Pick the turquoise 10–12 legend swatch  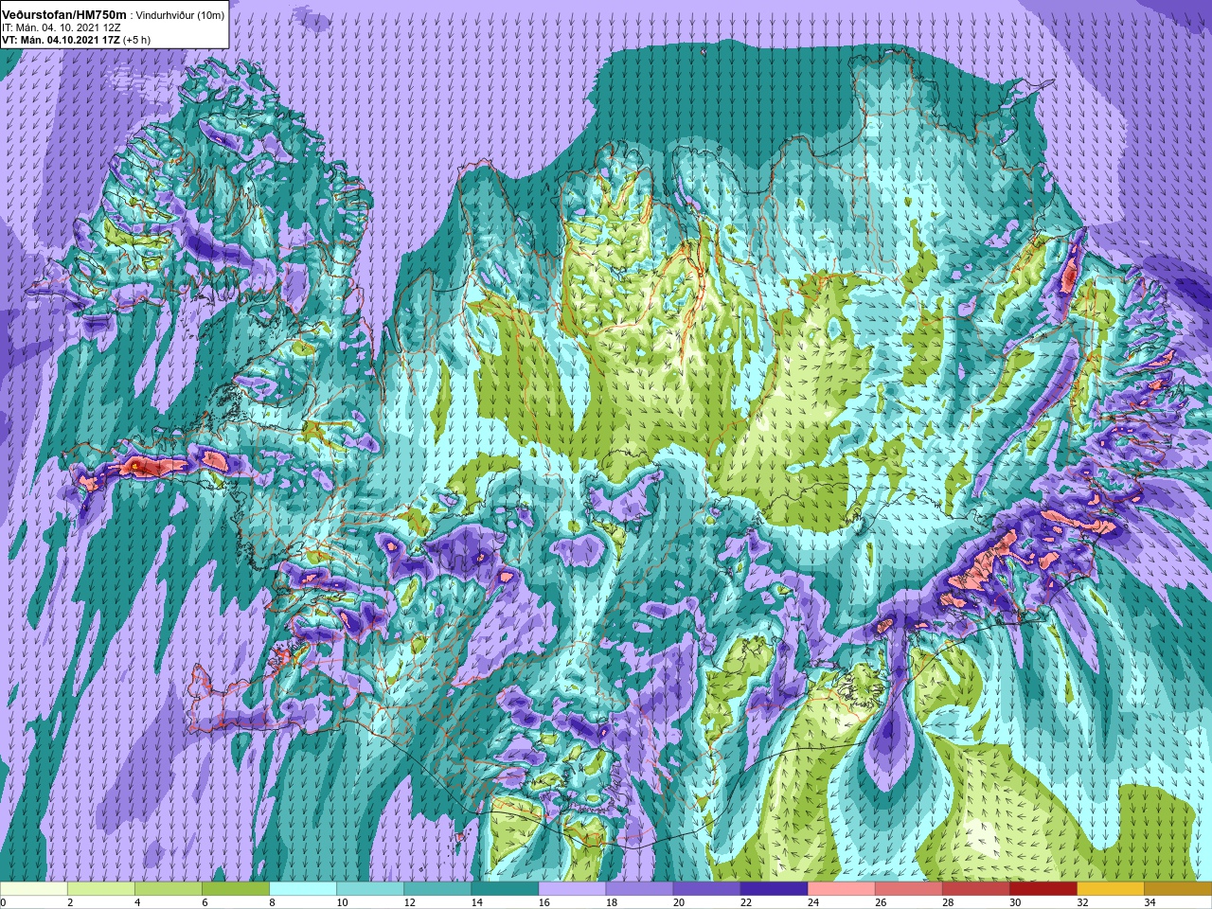(370, 889)
